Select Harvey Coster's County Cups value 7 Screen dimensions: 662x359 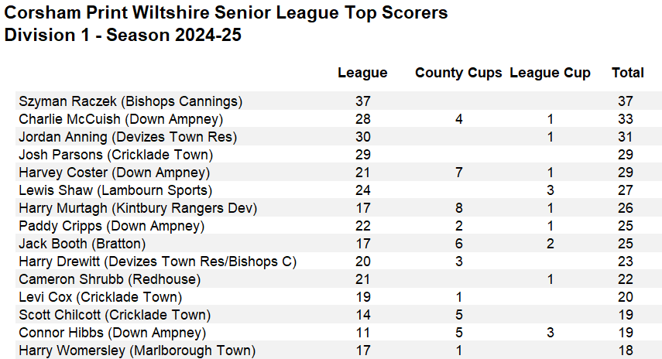(x=459, y=173)
